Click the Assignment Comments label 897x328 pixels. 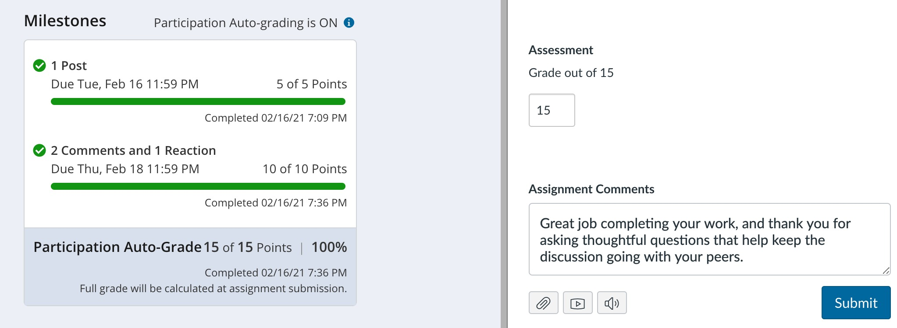[x=591, y=189]
